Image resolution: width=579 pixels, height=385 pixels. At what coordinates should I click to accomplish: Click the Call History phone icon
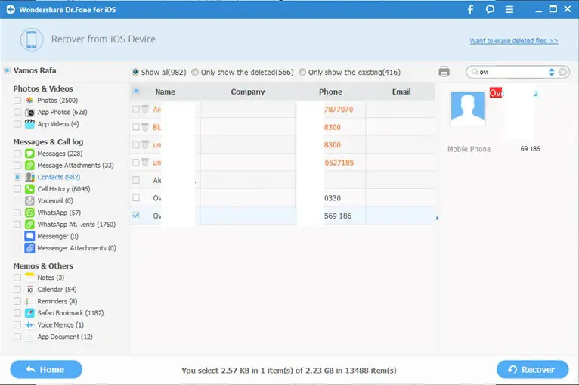click(x=29, y=189)
